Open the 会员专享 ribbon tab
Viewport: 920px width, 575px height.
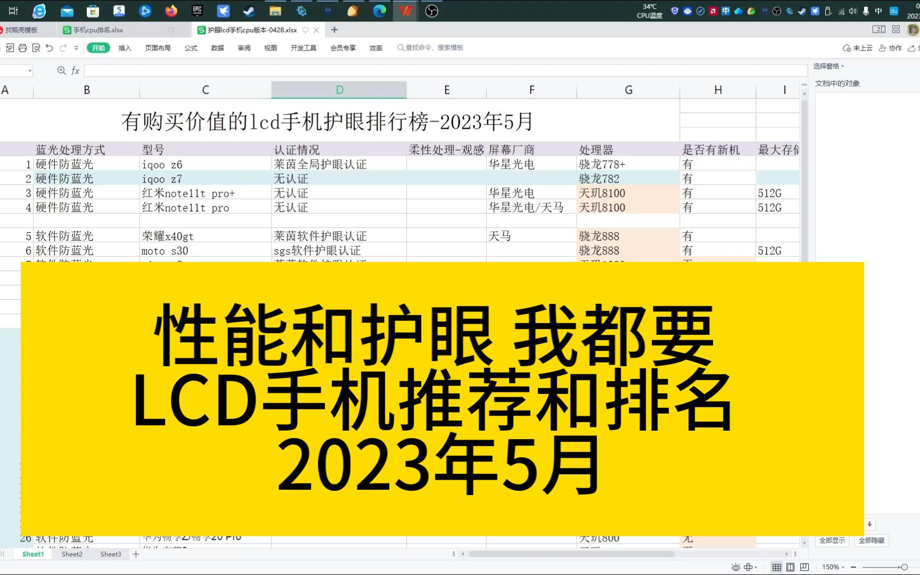343,48
